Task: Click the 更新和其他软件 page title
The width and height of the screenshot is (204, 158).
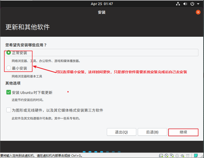Action: 28,27
